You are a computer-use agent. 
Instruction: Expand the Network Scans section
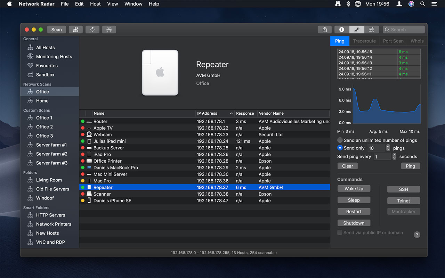37,84
